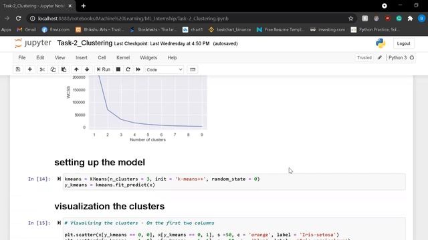Paste cells below toolbar icon

click(x=64, y=69)
